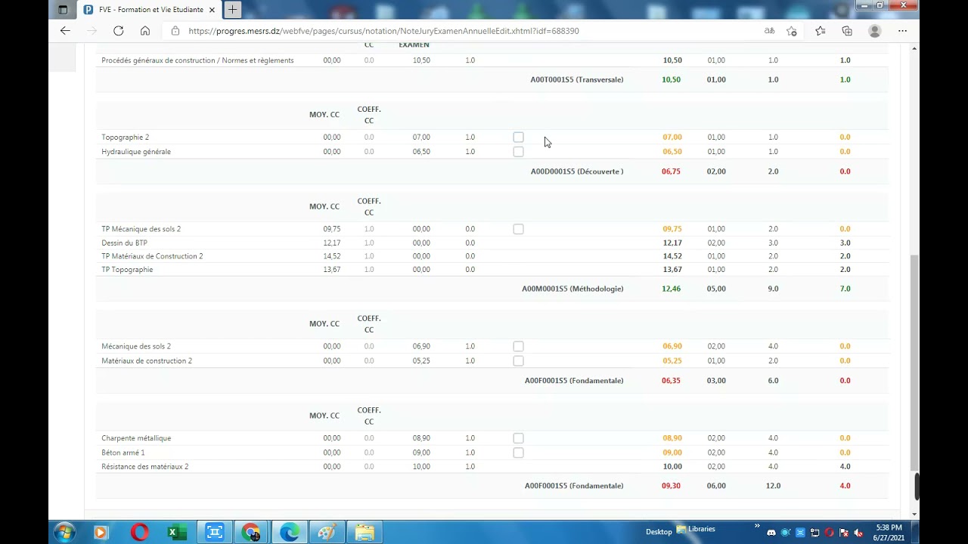
Task: Tick the Matériaux de construction 2 checkbox
Action: [x=518, y=361]
